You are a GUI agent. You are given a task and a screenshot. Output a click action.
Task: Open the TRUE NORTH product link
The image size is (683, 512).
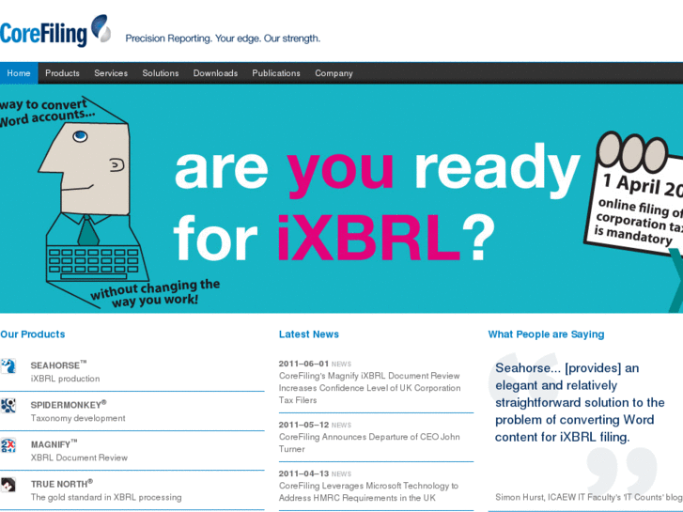click(61, 484)
